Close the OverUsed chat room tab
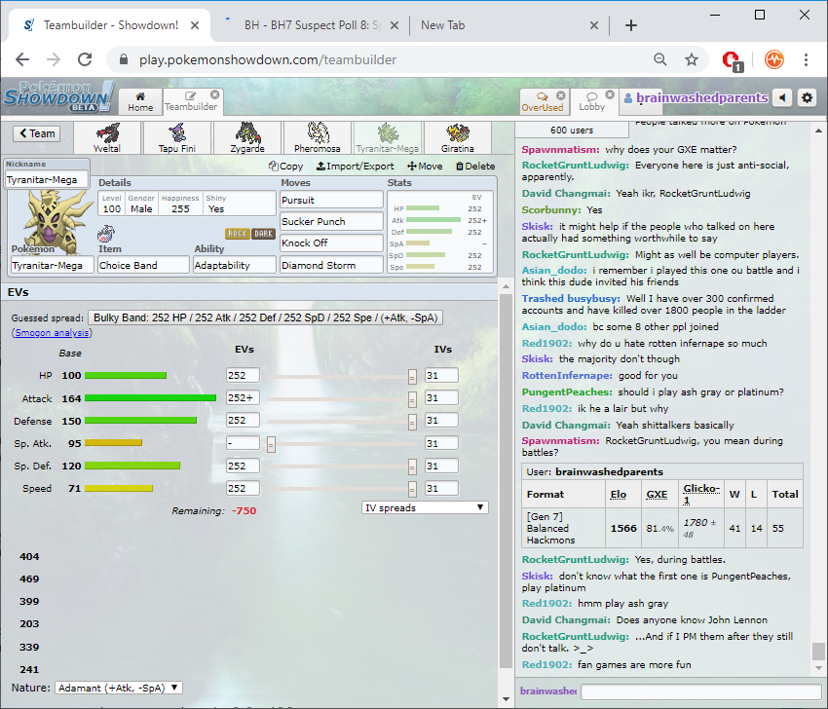Screen dimensions: 828x709 pyautogui.click(x=561, y=95)
